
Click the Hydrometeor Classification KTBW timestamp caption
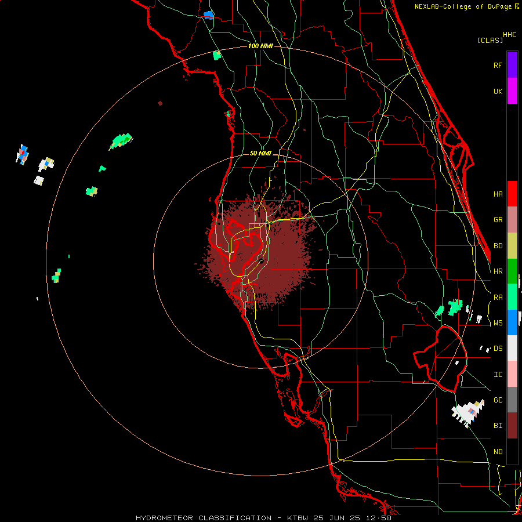coord(263,518)
